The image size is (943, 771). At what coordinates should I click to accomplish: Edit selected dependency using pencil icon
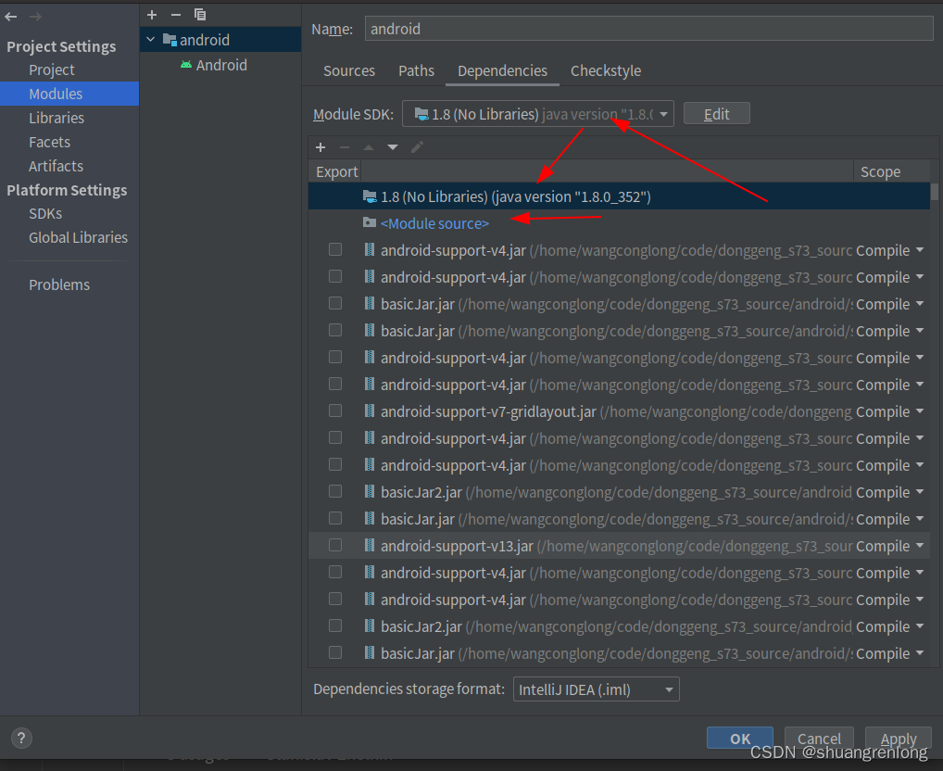click(417, 146)
